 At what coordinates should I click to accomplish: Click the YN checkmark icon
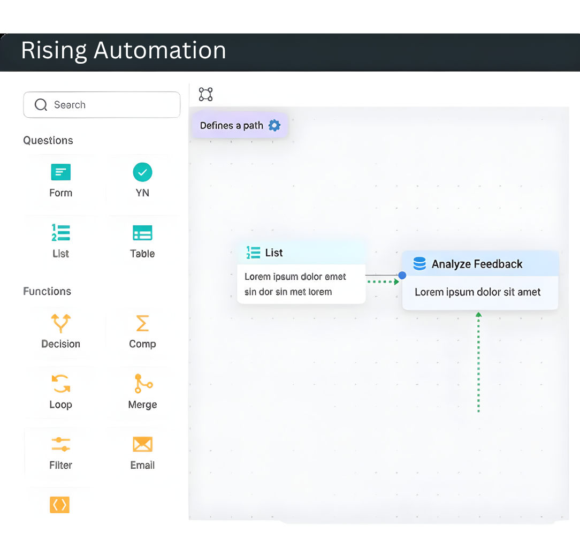click(x=142, y=172)
